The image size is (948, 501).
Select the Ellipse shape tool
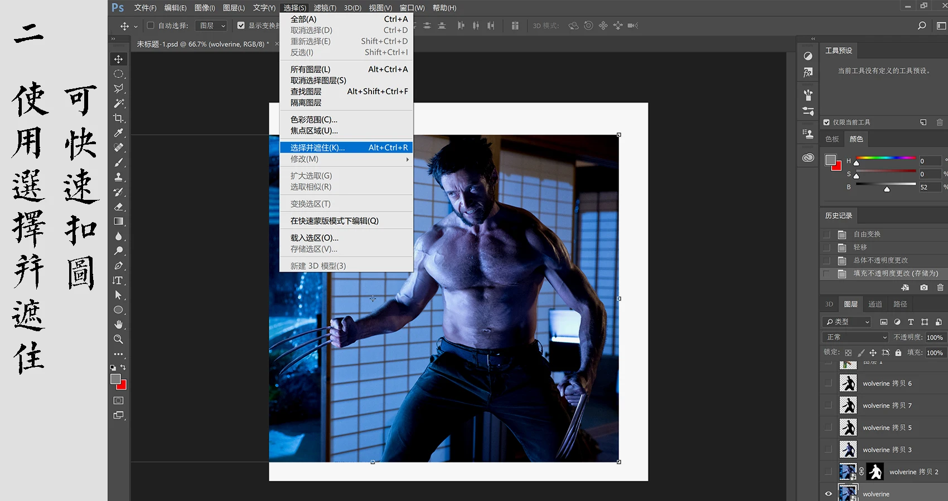click(118, 310)
